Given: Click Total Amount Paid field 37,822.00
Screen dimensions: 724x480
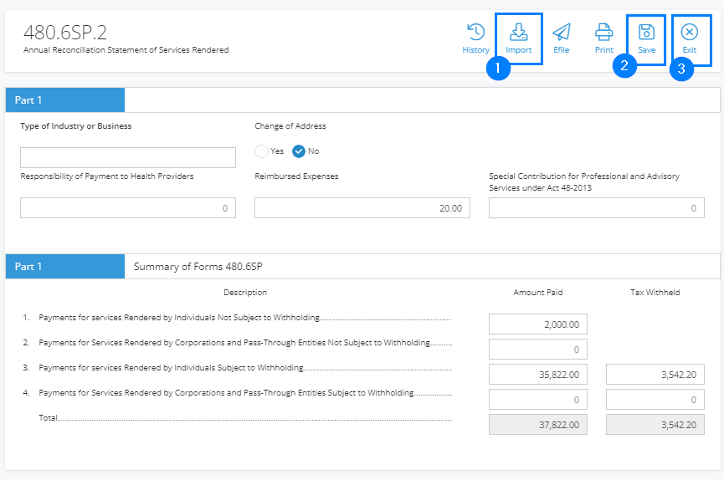Looking at the screenshot, I should click(538, 425).
